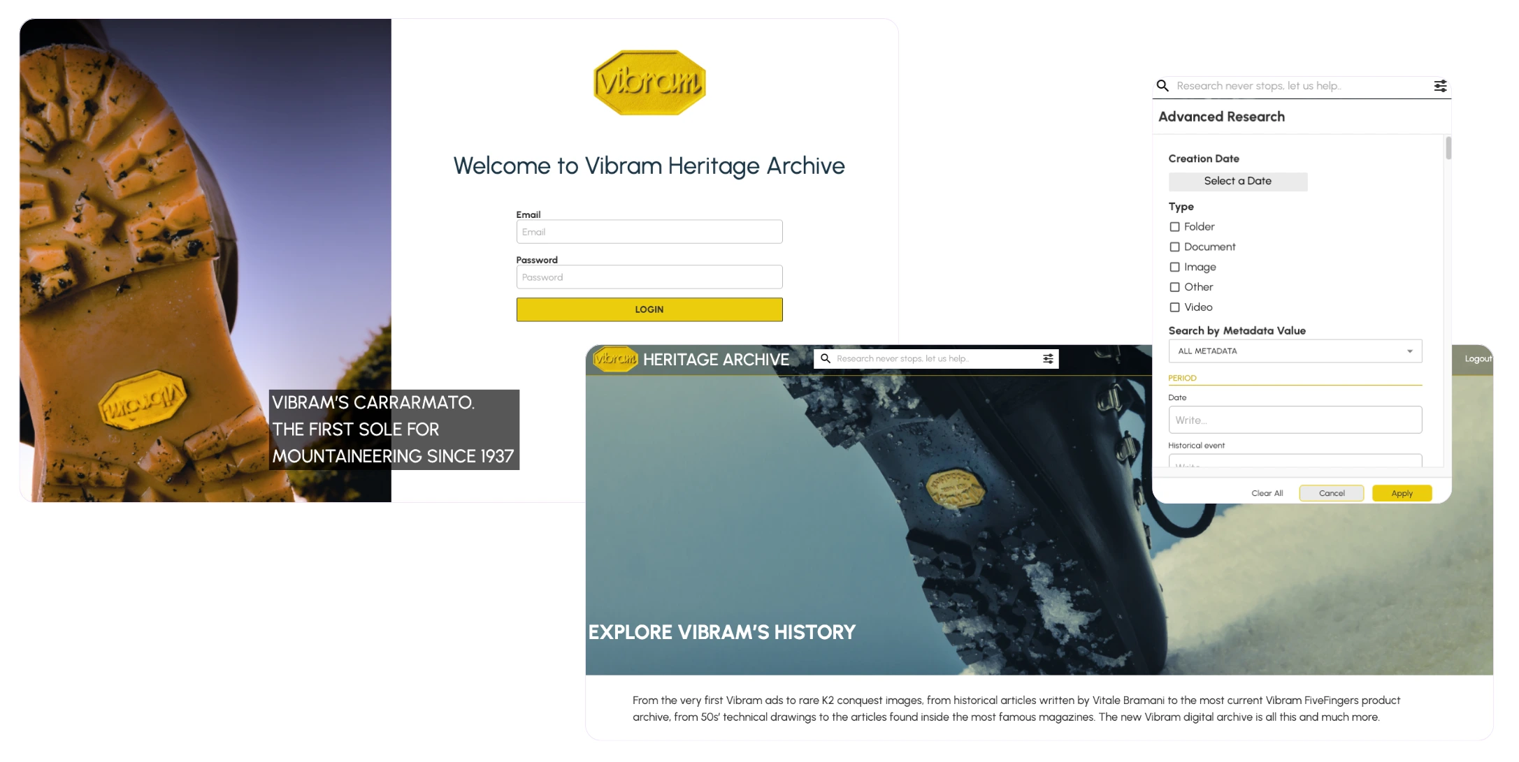
Task: Enable the Video type checkbox
Action: 1175,307
